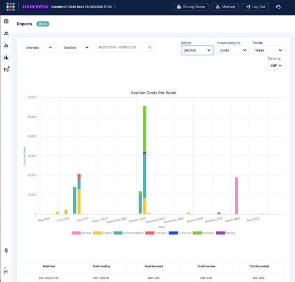This screenshot has height=282, width=295.
Task: Toggle Parking series in chart legend
Action: click(x=225, y=233)
